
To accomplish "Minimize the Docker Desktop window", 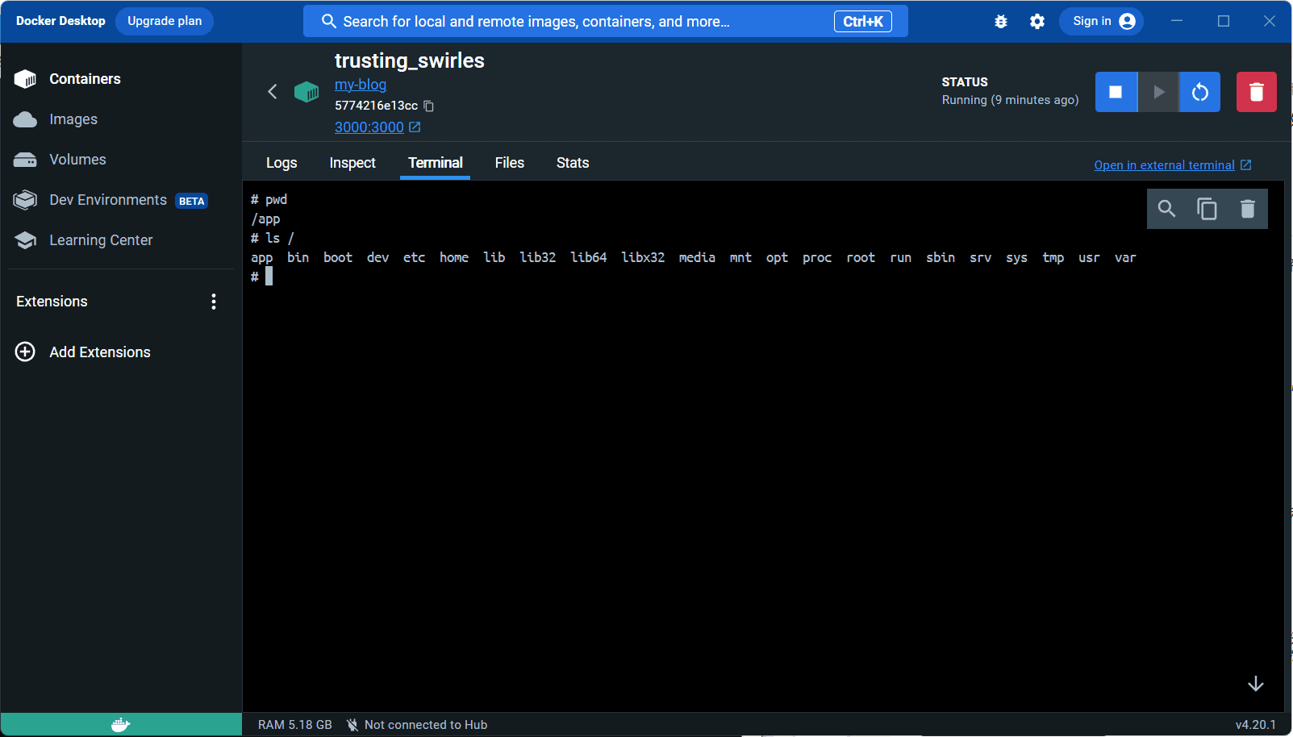I will click(1177, 21).
